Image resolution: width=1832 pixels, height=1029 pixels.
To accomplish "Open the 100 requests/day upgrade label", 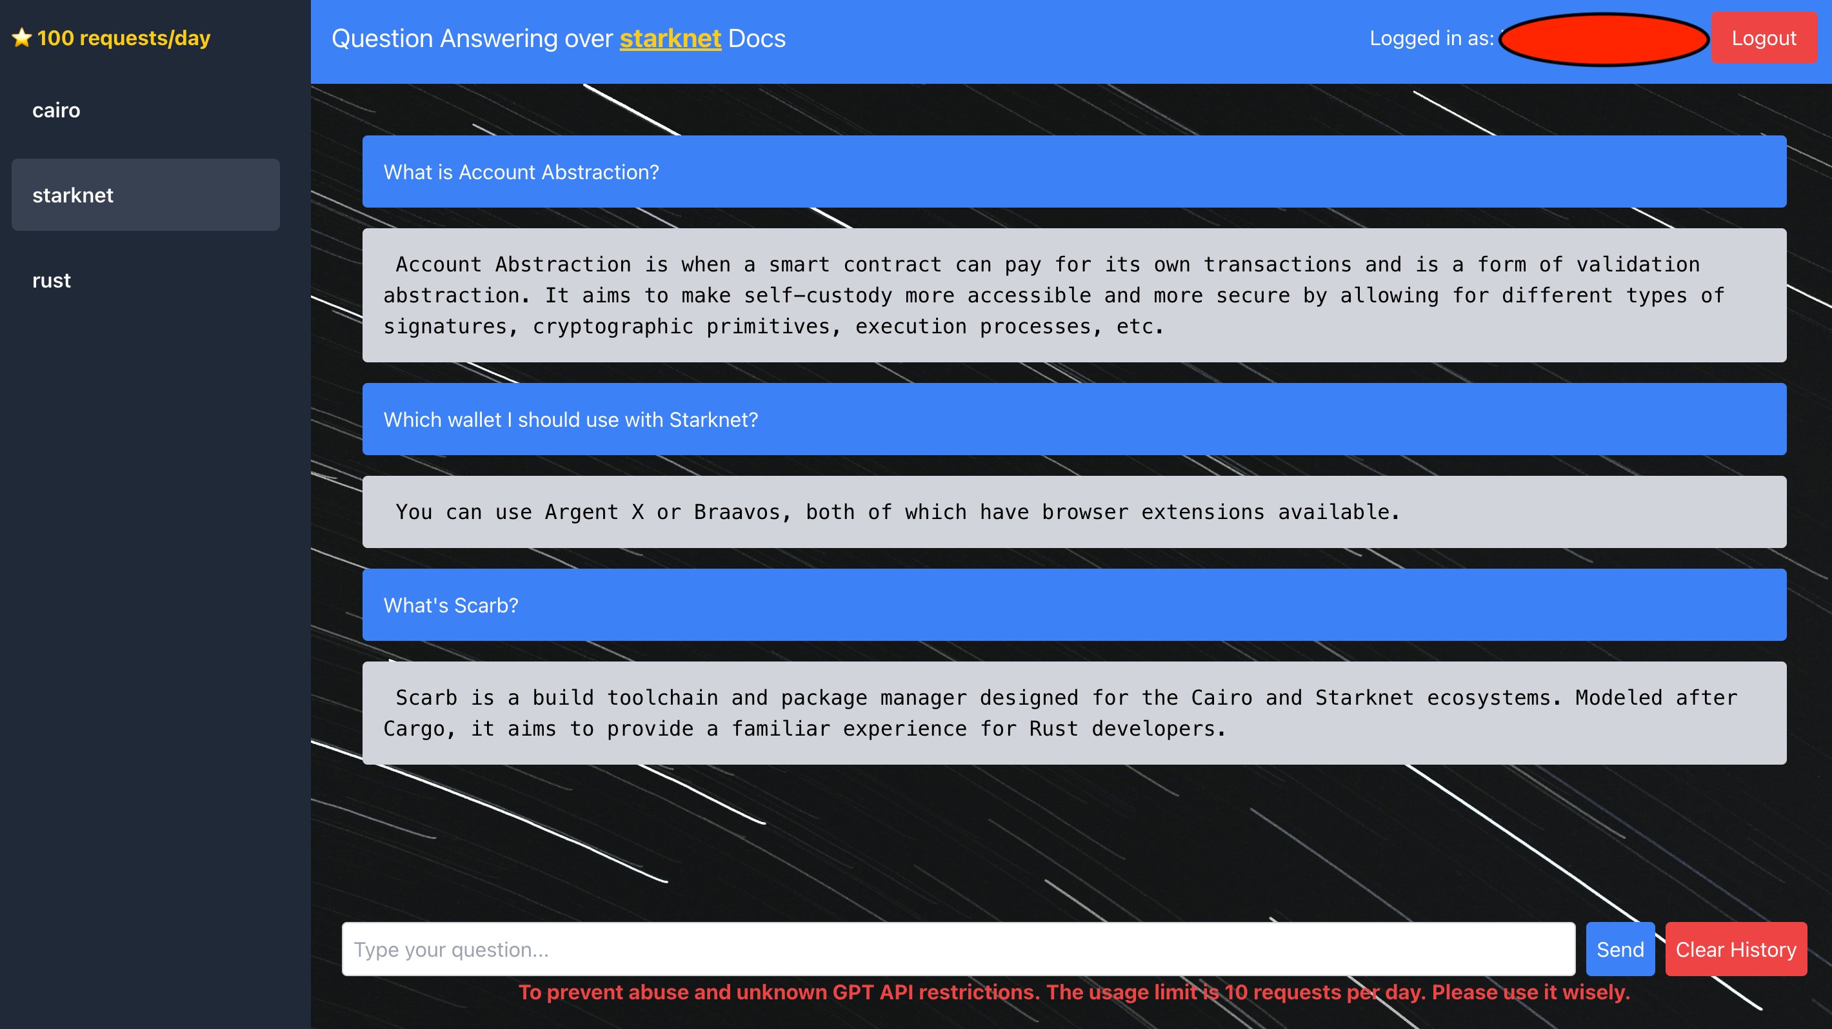I will 124,37.
